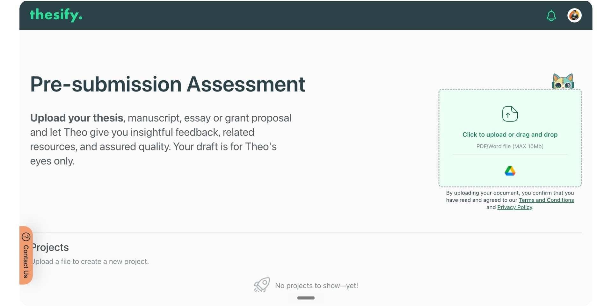Click the Contact Us question mark icon
Screen dimensions: 612x306
coord(26,237)
